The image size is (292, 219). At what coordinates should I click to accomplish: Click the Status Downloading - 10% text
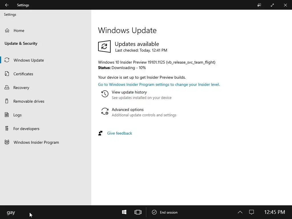(122, 68)
